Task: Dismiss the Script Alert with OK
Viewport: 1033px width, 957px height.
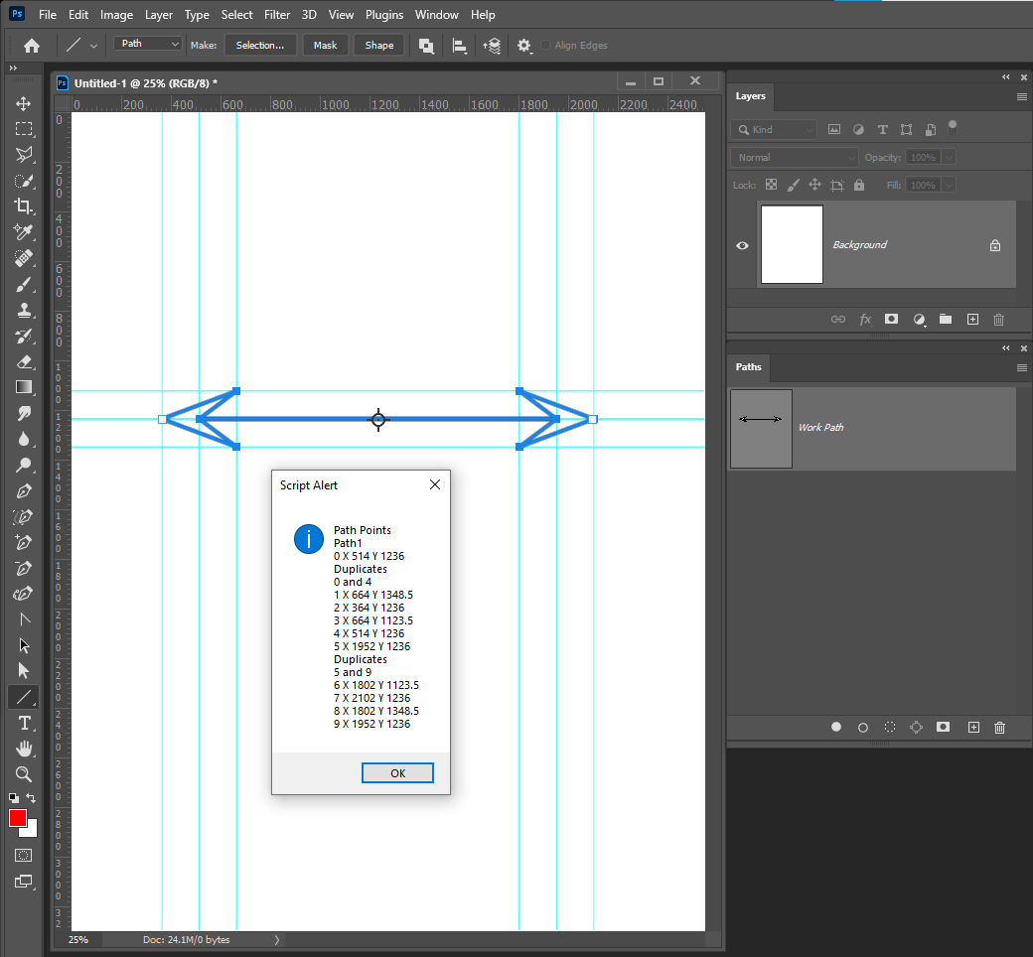Action: tap(397, 772)
